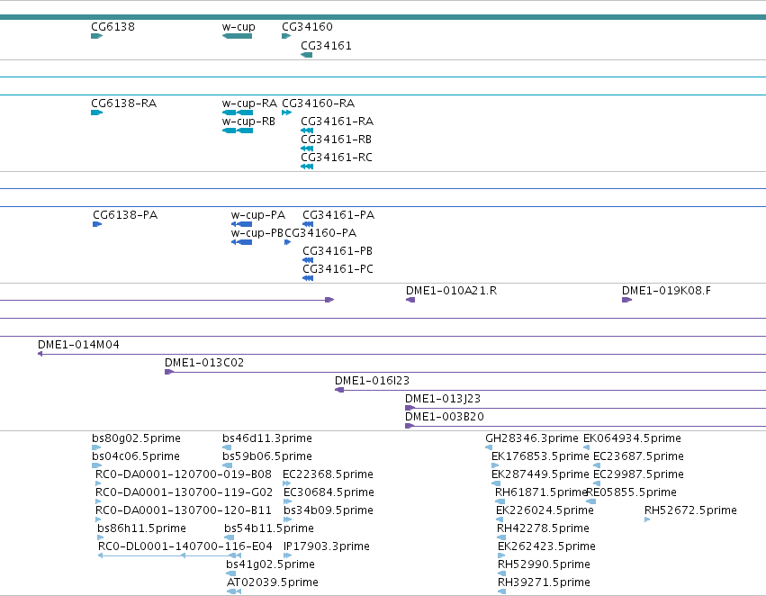
Task: Click EST EK287449.5prime
Action: (x=540, y=475)
